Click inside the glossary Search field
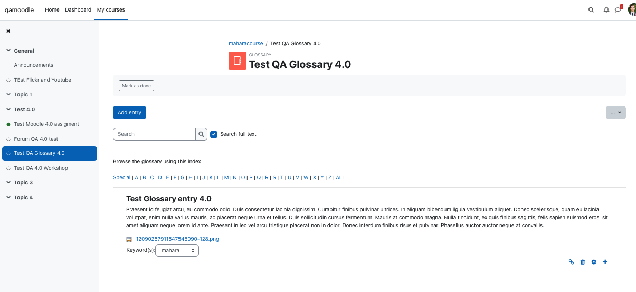This screenshot has height=292, width=636. pos(154,134)
